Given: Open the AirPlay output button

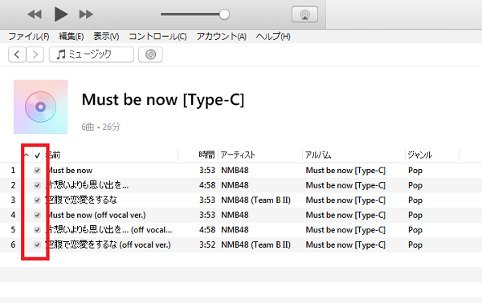Looking at the screenshot, I should (x=304, y=14).
